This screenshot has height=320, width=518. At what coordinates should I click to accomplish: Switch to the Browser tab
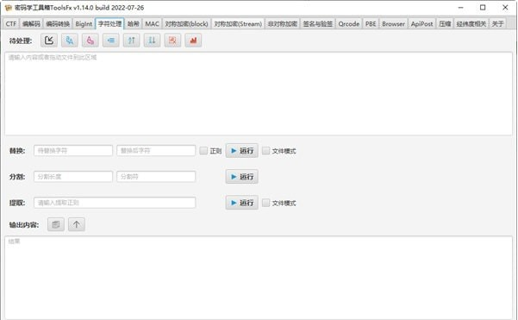[393, 24]
